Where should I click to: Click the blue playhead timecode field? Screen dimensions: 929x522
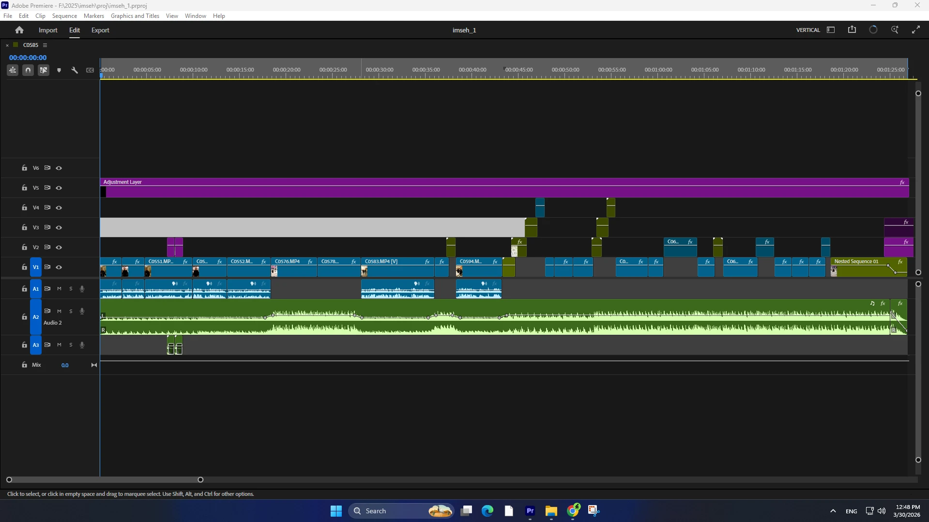(x=28, y=58)
